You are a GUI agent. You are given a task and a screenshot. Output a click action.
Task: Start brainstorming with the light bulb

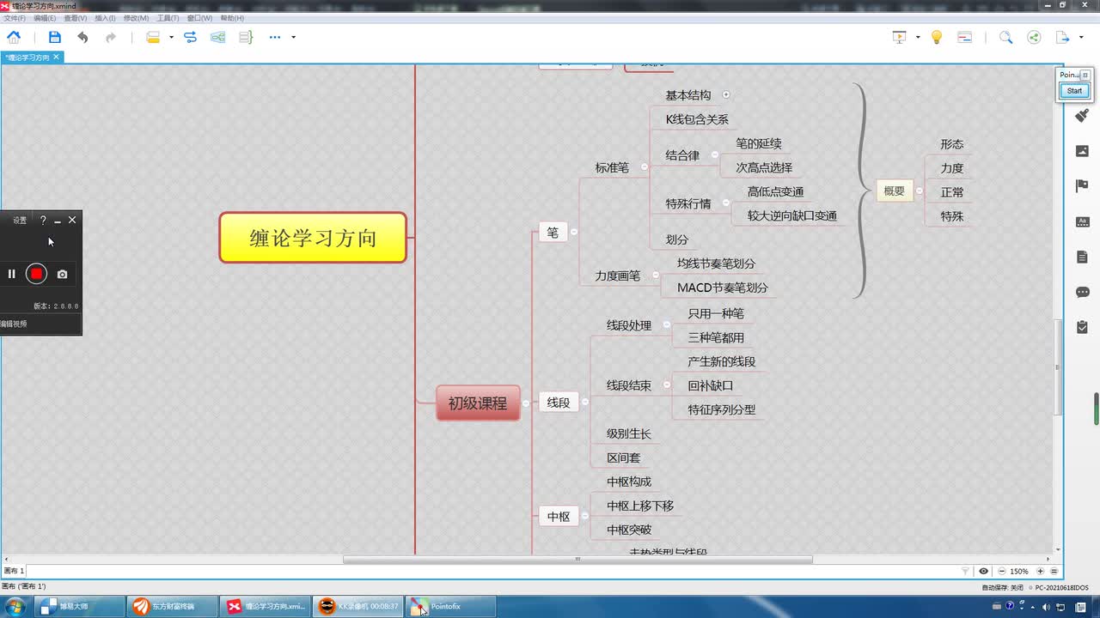(x=937, y=37)
